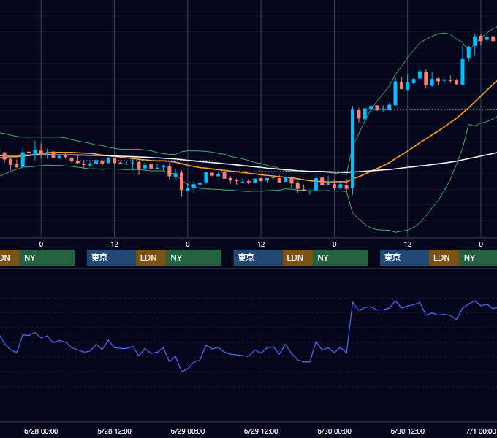This screenshot has width=497, height=438.
Task: Click the 東京 session block for 6/28
Action: click(111, 258)
